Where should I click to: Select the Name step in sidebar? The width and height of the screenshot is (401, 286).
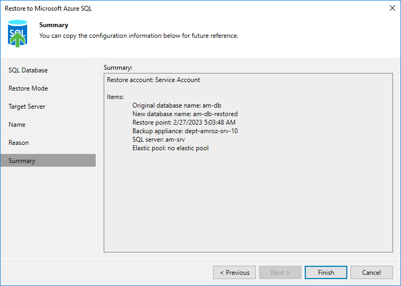click(17, 125)
